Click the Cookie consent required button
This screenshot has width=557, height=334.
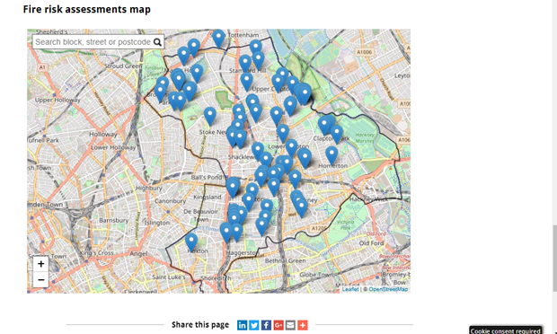click(x=505, y=330)
